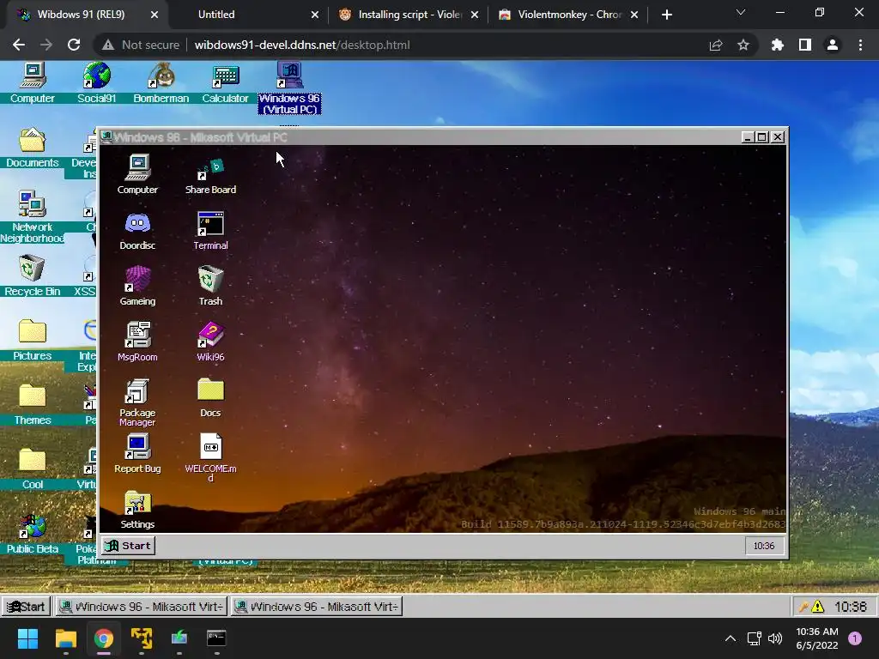Toggle the browser side panel

pos(805,45)
